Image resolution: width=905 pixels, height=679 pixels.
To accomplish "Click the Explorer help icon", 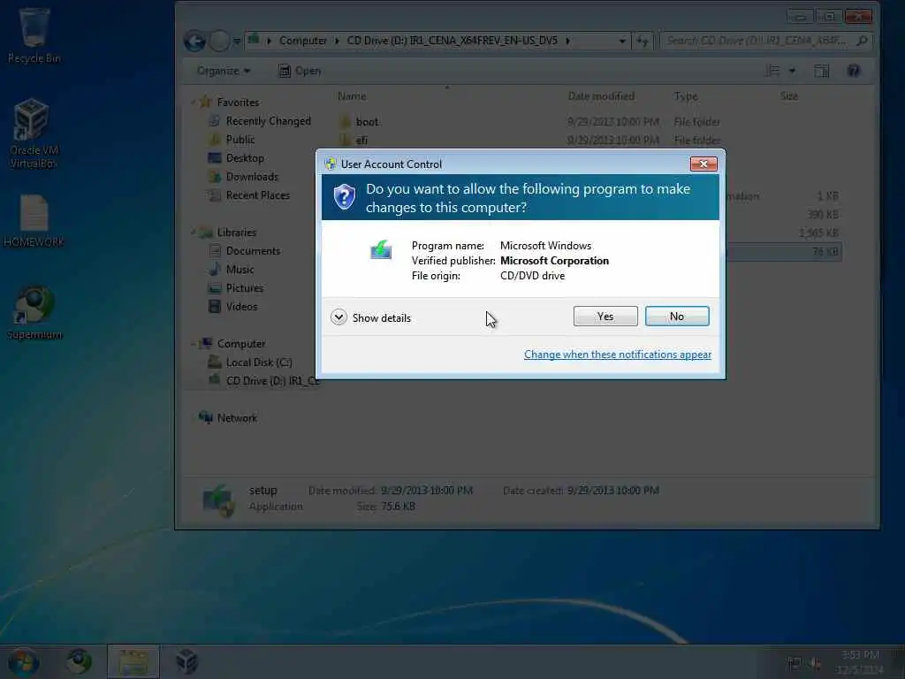I will (x=853, y=71).
